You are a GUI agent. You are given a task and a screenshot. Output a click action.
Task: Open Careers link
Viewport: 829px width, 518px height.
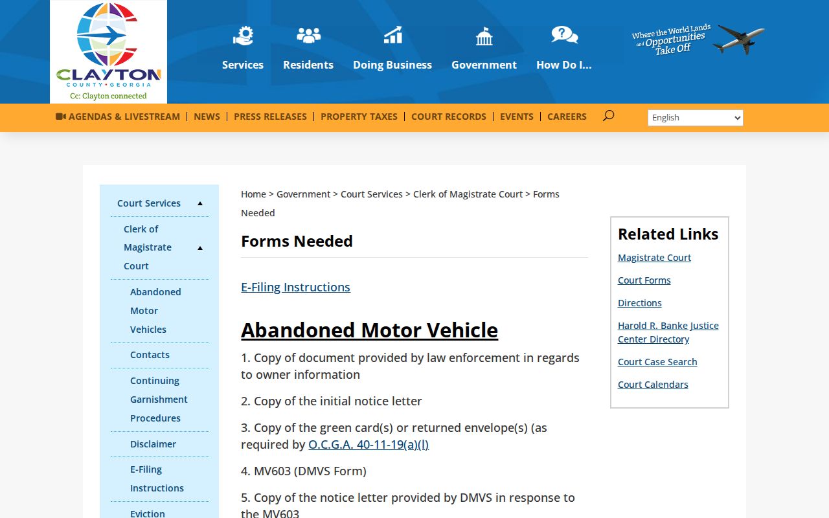click(567, 117)
